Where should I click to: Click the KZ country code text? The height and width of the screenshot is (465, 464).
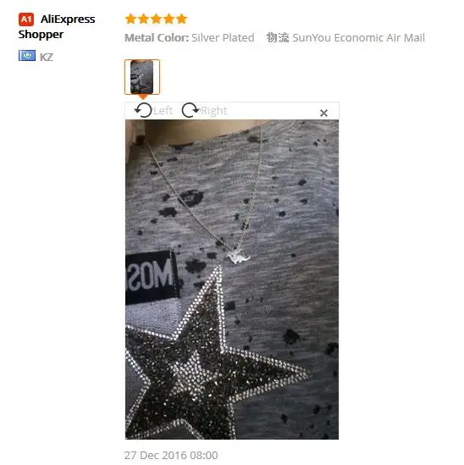47,57
